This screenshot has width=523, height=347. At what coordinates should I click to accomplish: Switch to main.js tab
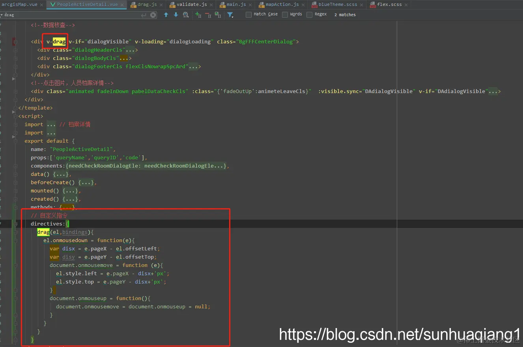(236, 5)
